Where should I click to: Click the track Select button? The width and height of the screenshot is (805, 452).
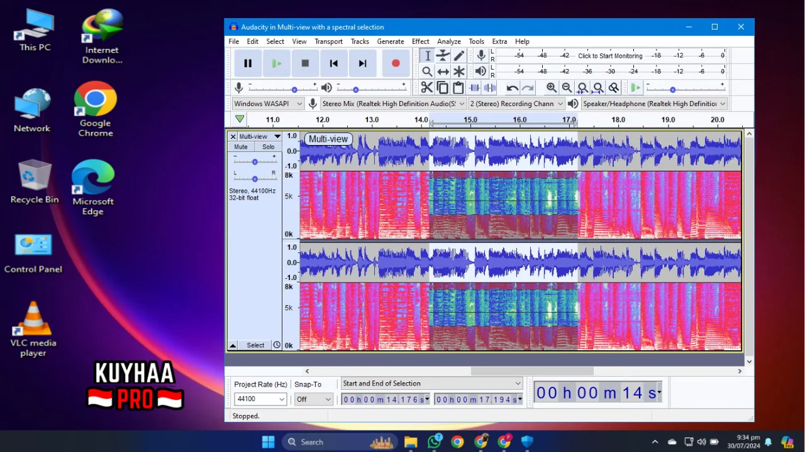point(255,345)
